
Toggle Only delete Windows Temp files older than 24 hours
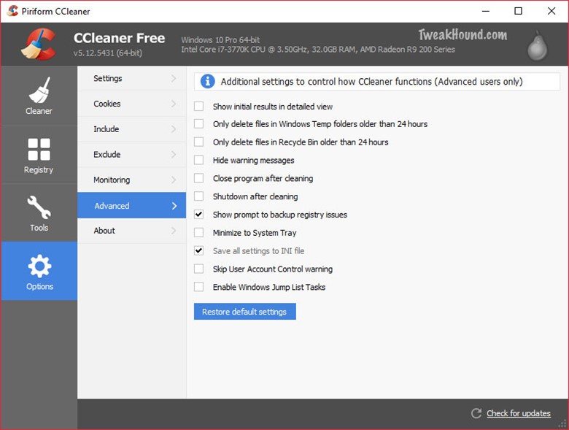tap(199, 124)
